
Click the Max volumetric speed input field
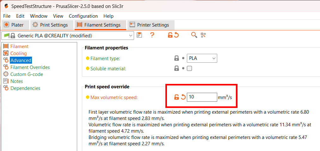pyautogui.click(x=201, y=97)
